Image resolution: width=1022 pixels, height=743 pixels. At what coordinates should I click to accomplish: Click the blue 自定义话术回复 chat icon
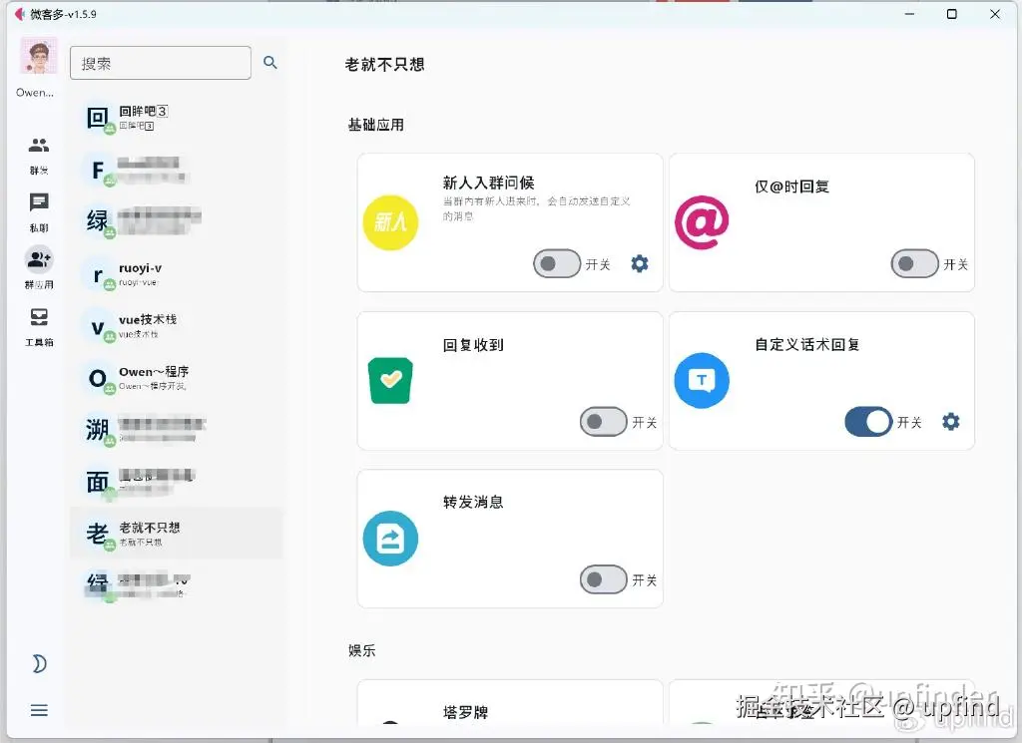702,380
